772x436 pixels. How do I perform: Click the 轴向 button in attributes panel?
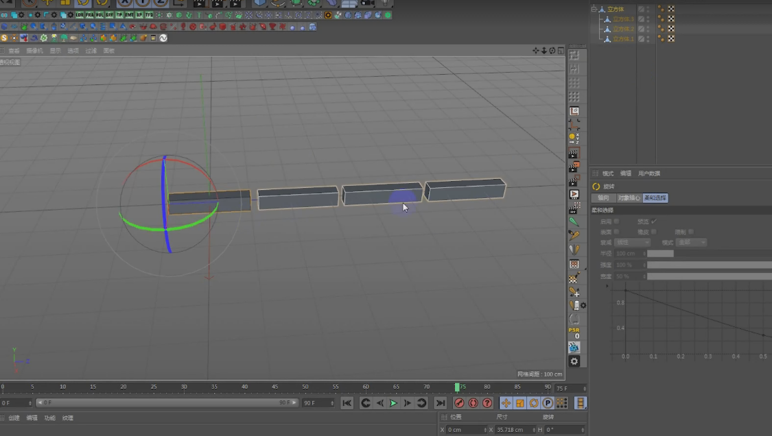tap(603, 197)
